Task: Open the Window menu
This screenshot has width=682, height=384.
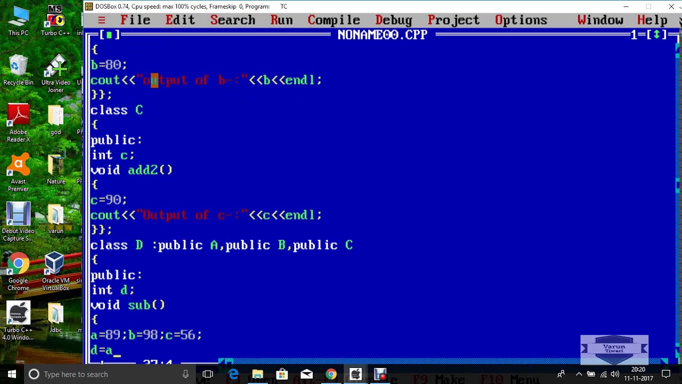Action: (600, 20)
